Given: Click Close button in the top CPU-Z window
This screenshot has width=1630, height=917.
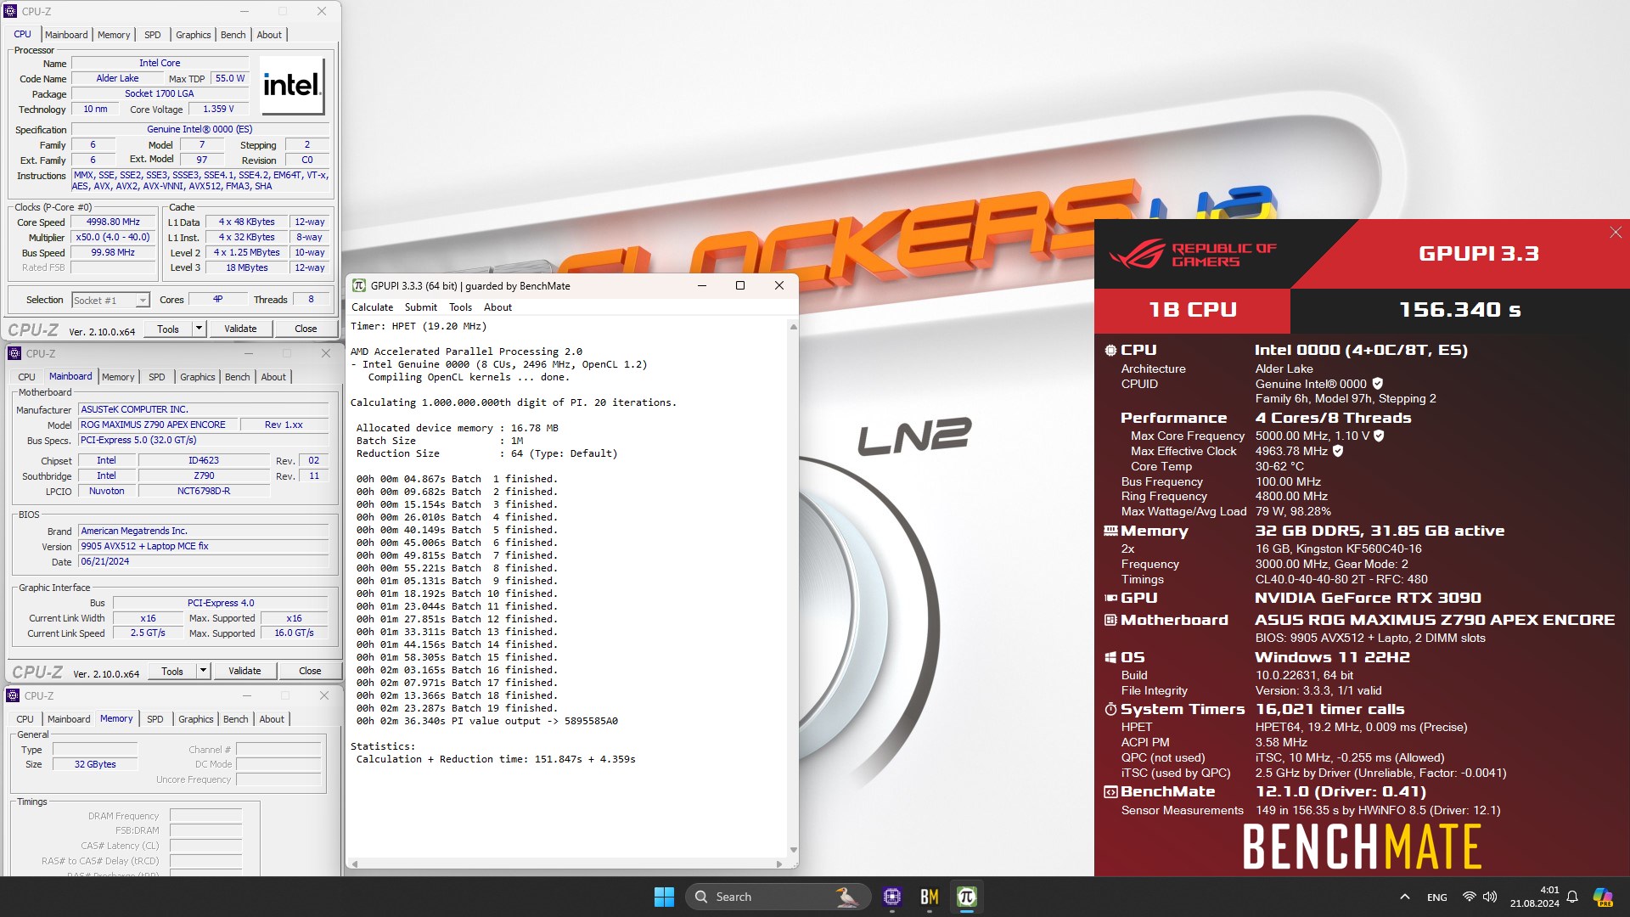Looking at the screenshot, I should pos(306,329).
